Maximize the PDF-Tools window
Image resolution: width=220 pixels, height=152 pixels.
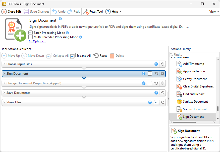point(202,4)
